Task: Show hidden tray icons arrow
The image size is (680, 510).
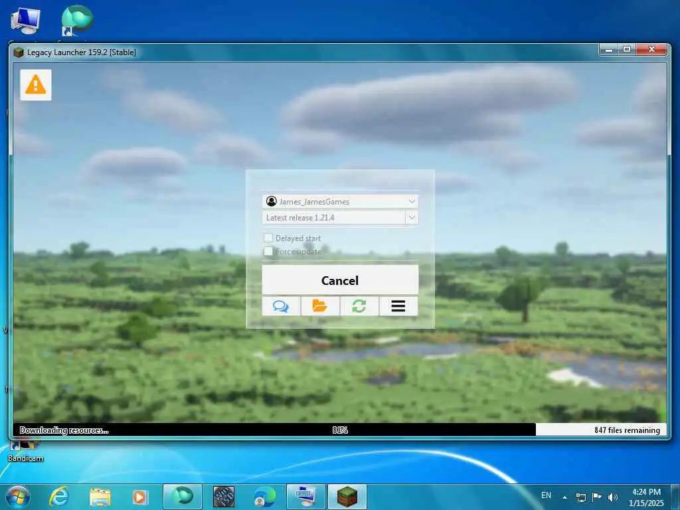Action: 564,497
